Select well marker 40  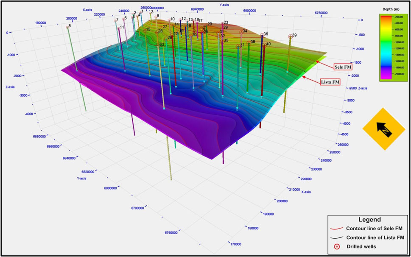click(264, 45)
